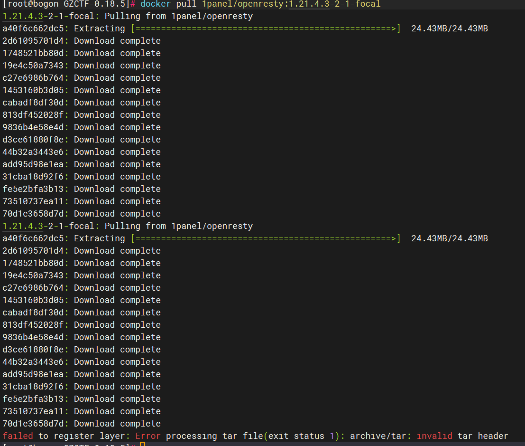Click the first 24.43MB/24.43MB size readout

tap(450, 28)
